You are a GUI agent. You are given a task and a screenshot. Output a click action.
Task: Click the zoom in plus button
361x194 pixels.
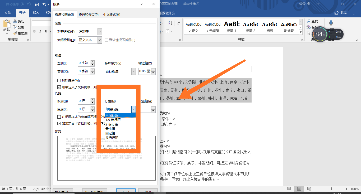[x=347, y=189]
